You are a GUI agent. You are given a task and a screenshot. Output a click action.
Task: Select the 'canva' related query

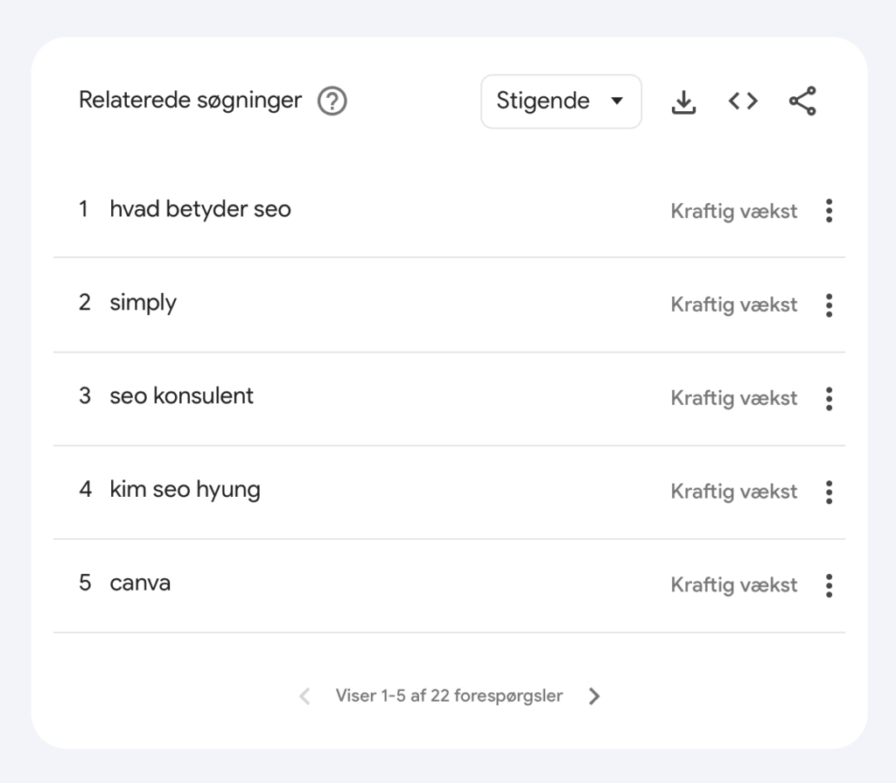[140, 583]
